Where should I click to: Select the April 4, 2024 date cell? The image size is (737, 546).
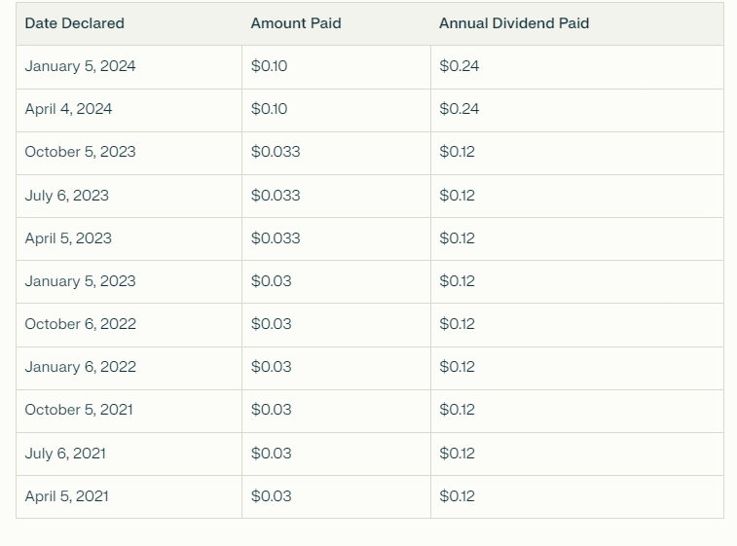point(69,109)
